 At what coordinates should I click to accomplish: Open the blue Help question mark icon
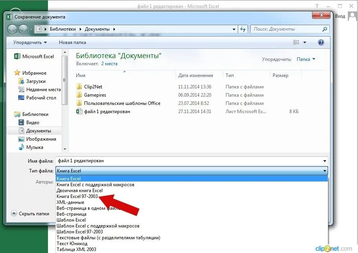pyautogui.click(x=321, y=42)
